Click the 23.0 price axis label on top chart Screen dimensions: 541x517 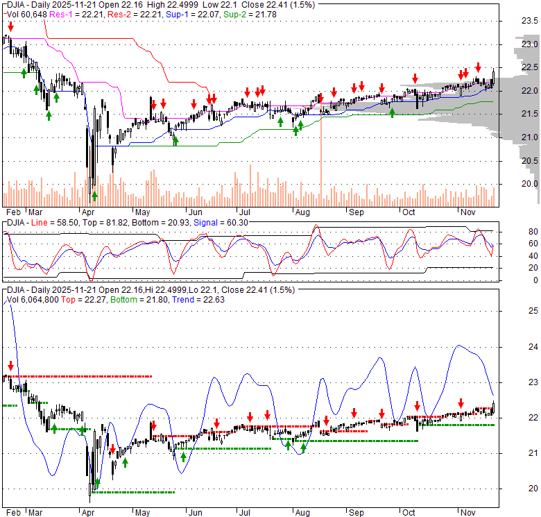[x=530, y=44]
